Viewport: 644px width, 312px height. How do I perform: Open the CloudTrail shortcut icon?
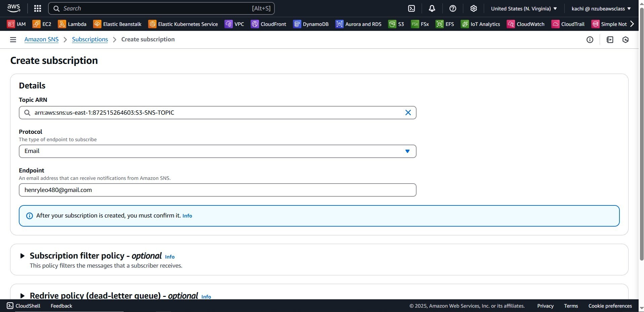coord(555,24)
